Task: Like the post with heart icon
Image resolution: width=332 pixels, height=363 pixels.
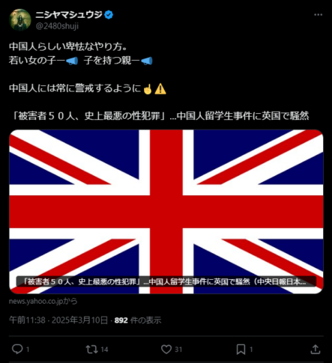Action: pyautogui.click(x=166, y=349)
